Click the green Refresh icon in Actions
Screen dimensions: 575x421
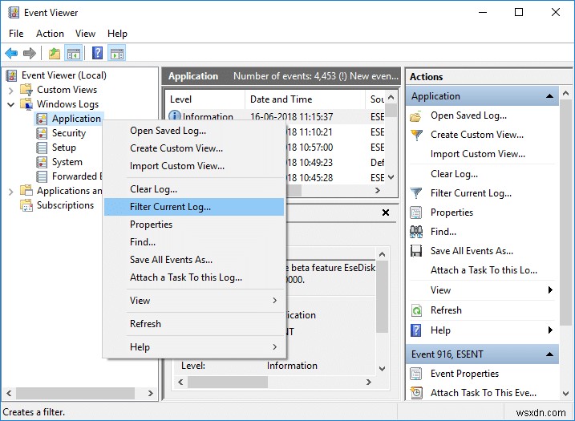(416, 310)
